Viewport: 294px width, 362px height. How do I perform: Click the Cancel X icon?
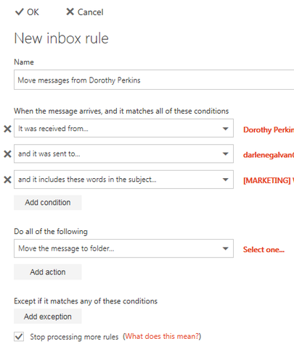70,12
